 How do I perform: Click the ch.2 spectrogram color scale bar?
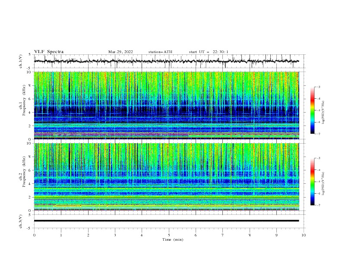coord(312,182)
